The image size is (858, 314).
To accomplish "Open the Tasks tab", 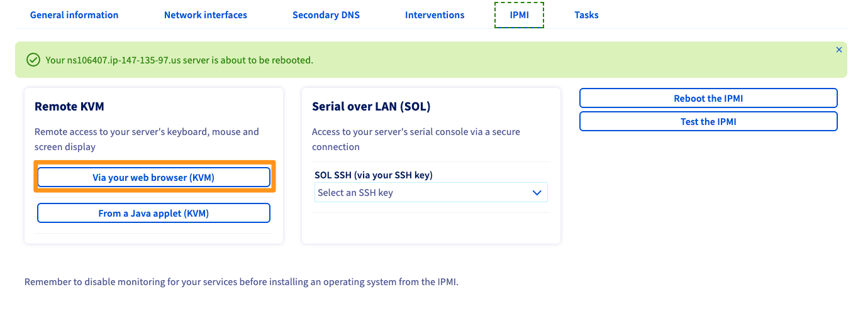I will pyautogui.click(x=586, y=14).
